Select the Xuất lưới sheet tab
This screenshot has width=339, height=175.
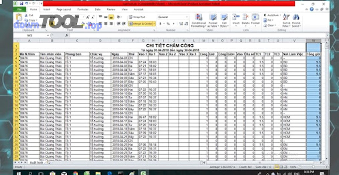(37, 163)
